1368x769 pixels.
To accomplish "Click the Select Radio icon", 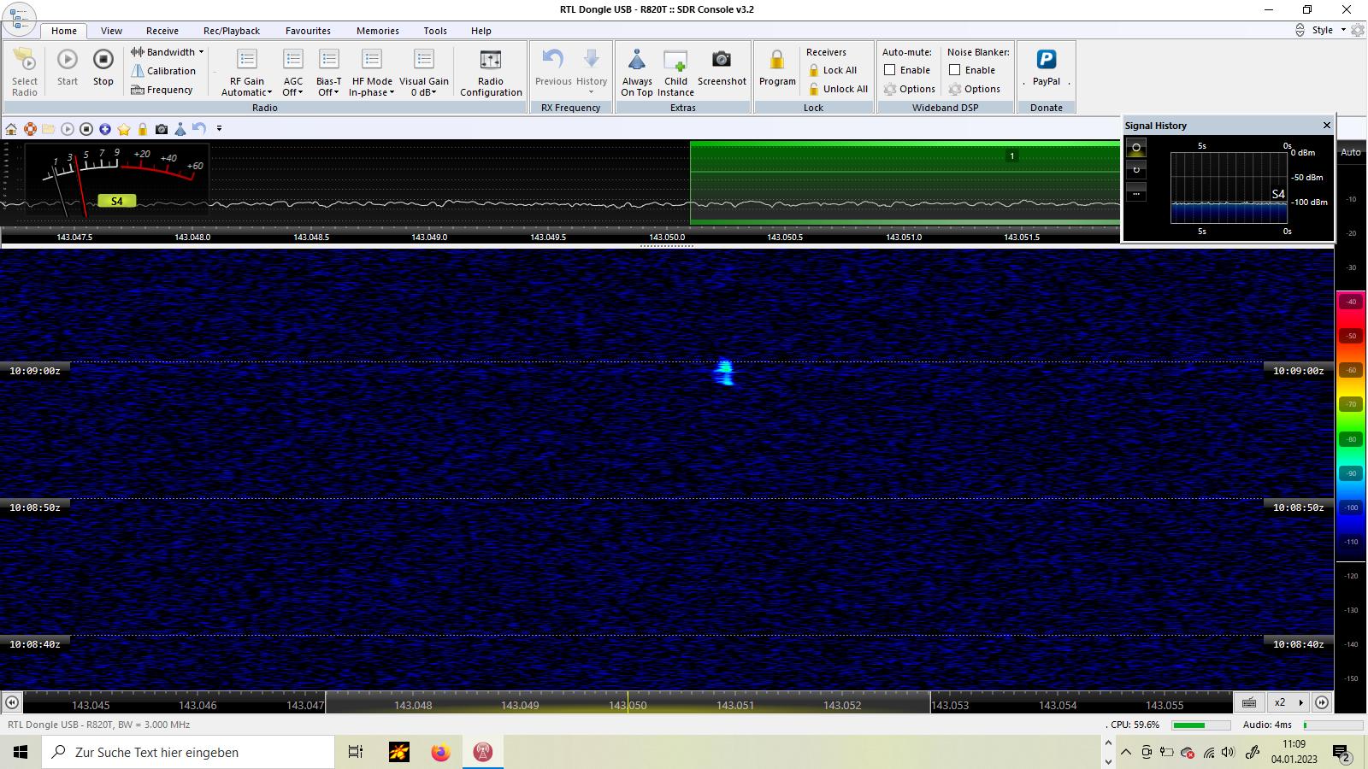I will (x=25, y=73).
